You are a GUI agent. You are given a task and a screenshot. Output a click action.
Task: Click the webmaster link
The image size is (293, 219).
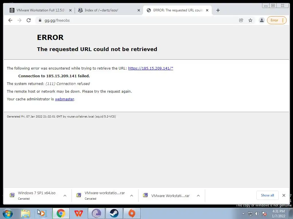[64, 99]
